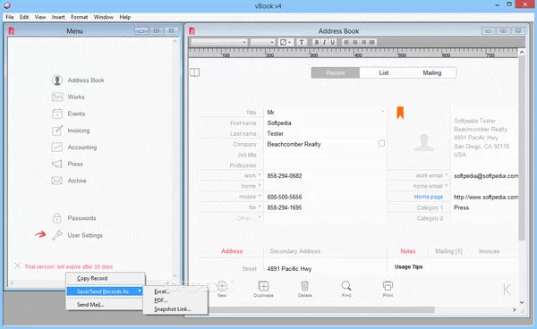537x329 pixels.
Task: Open the work email label dropdown
Action: coord(447,175)
